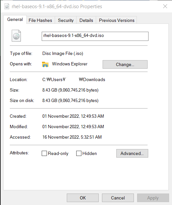The image size is (172, 205).
Task: Click the Apply button
Action: tap(153, 198)
